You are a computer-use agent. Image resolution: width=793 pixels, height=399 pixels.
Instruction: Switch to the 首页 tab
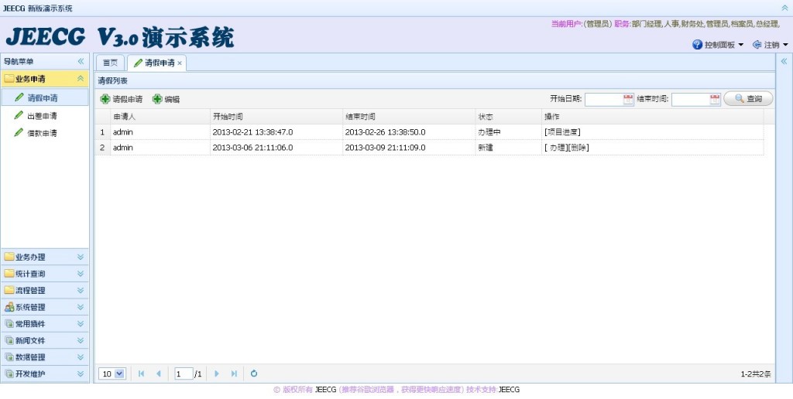(x=110, y=63)
